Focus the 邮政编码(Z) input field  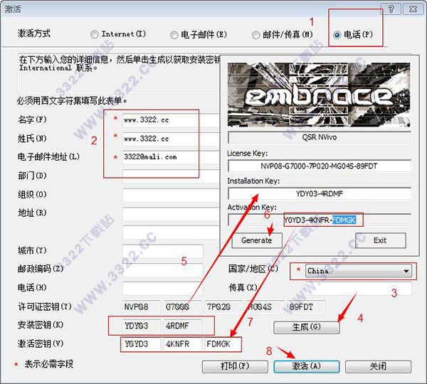(x=162, y=270)
